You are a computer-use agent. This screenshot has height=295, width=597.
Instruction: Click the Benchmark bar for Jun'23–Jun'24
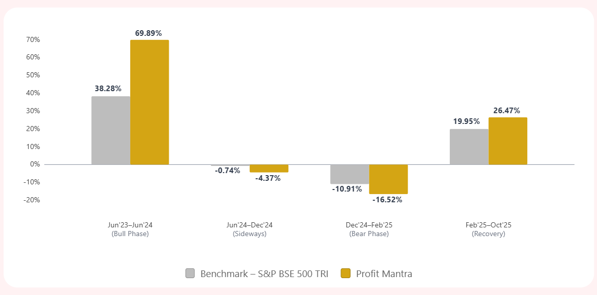pos(111,131)
